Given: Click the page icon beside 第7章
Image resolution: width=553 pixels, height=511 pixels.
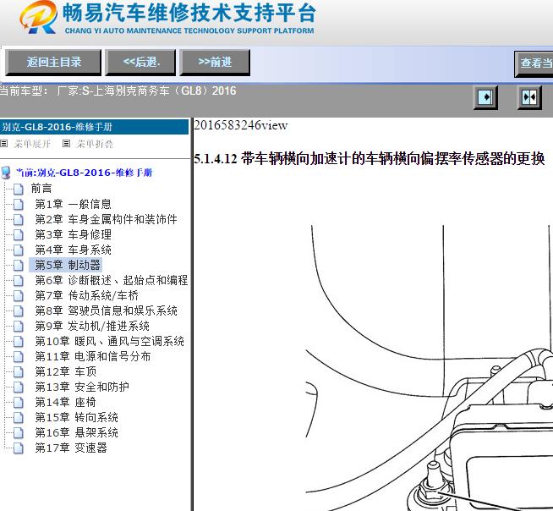Looking at the screenshot, I should 19,296.
